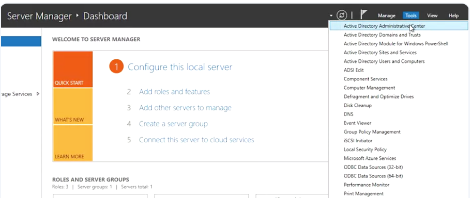The image size is (471, 198).
Task: Select the QUICK START tile
Action: pyautogui.click(x=73, y=69)
